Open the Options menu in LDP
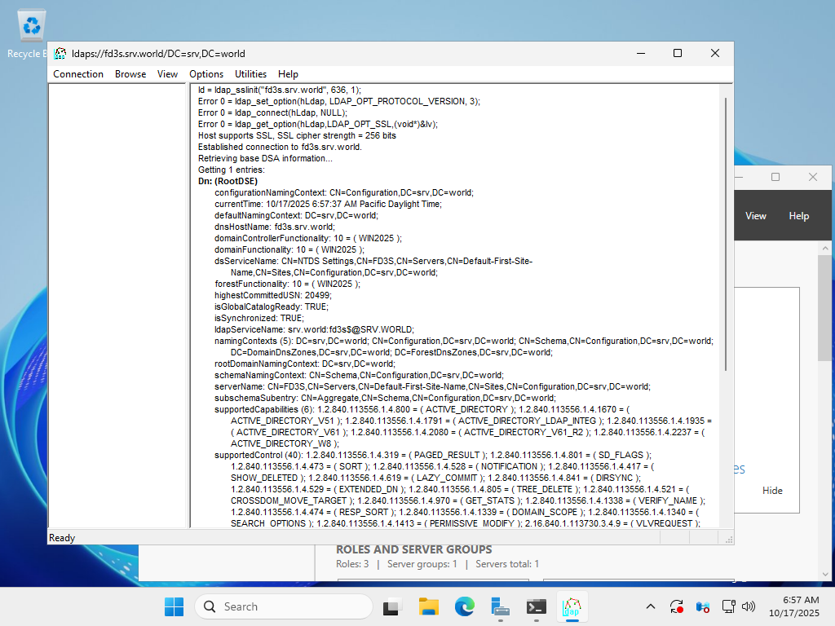 [x=206, y=74]
